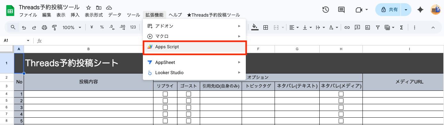The width and height of the screenshot is (444, 125).
Task: Open Google Sheets home via green logo
Action: (10, 11)
